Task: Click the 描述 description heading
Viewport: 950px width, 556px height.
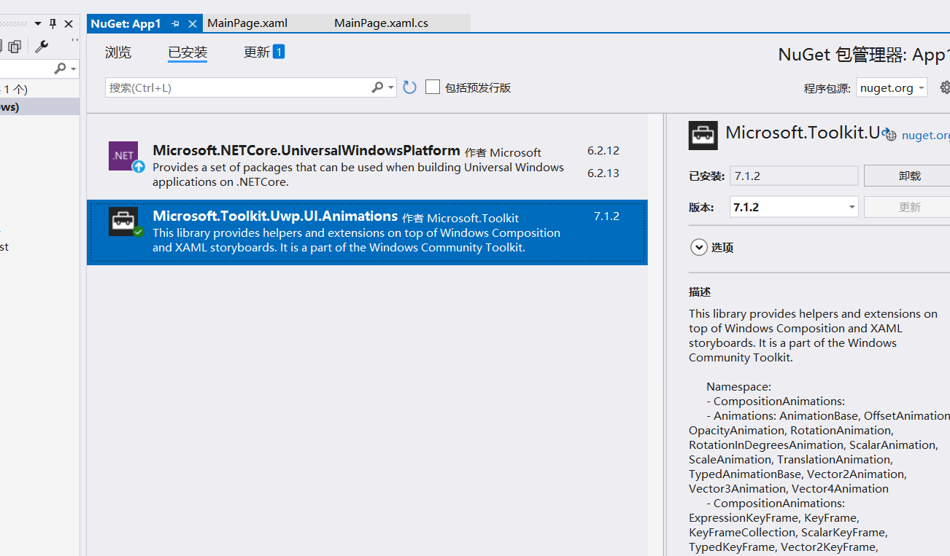Action: pos(700,291)
